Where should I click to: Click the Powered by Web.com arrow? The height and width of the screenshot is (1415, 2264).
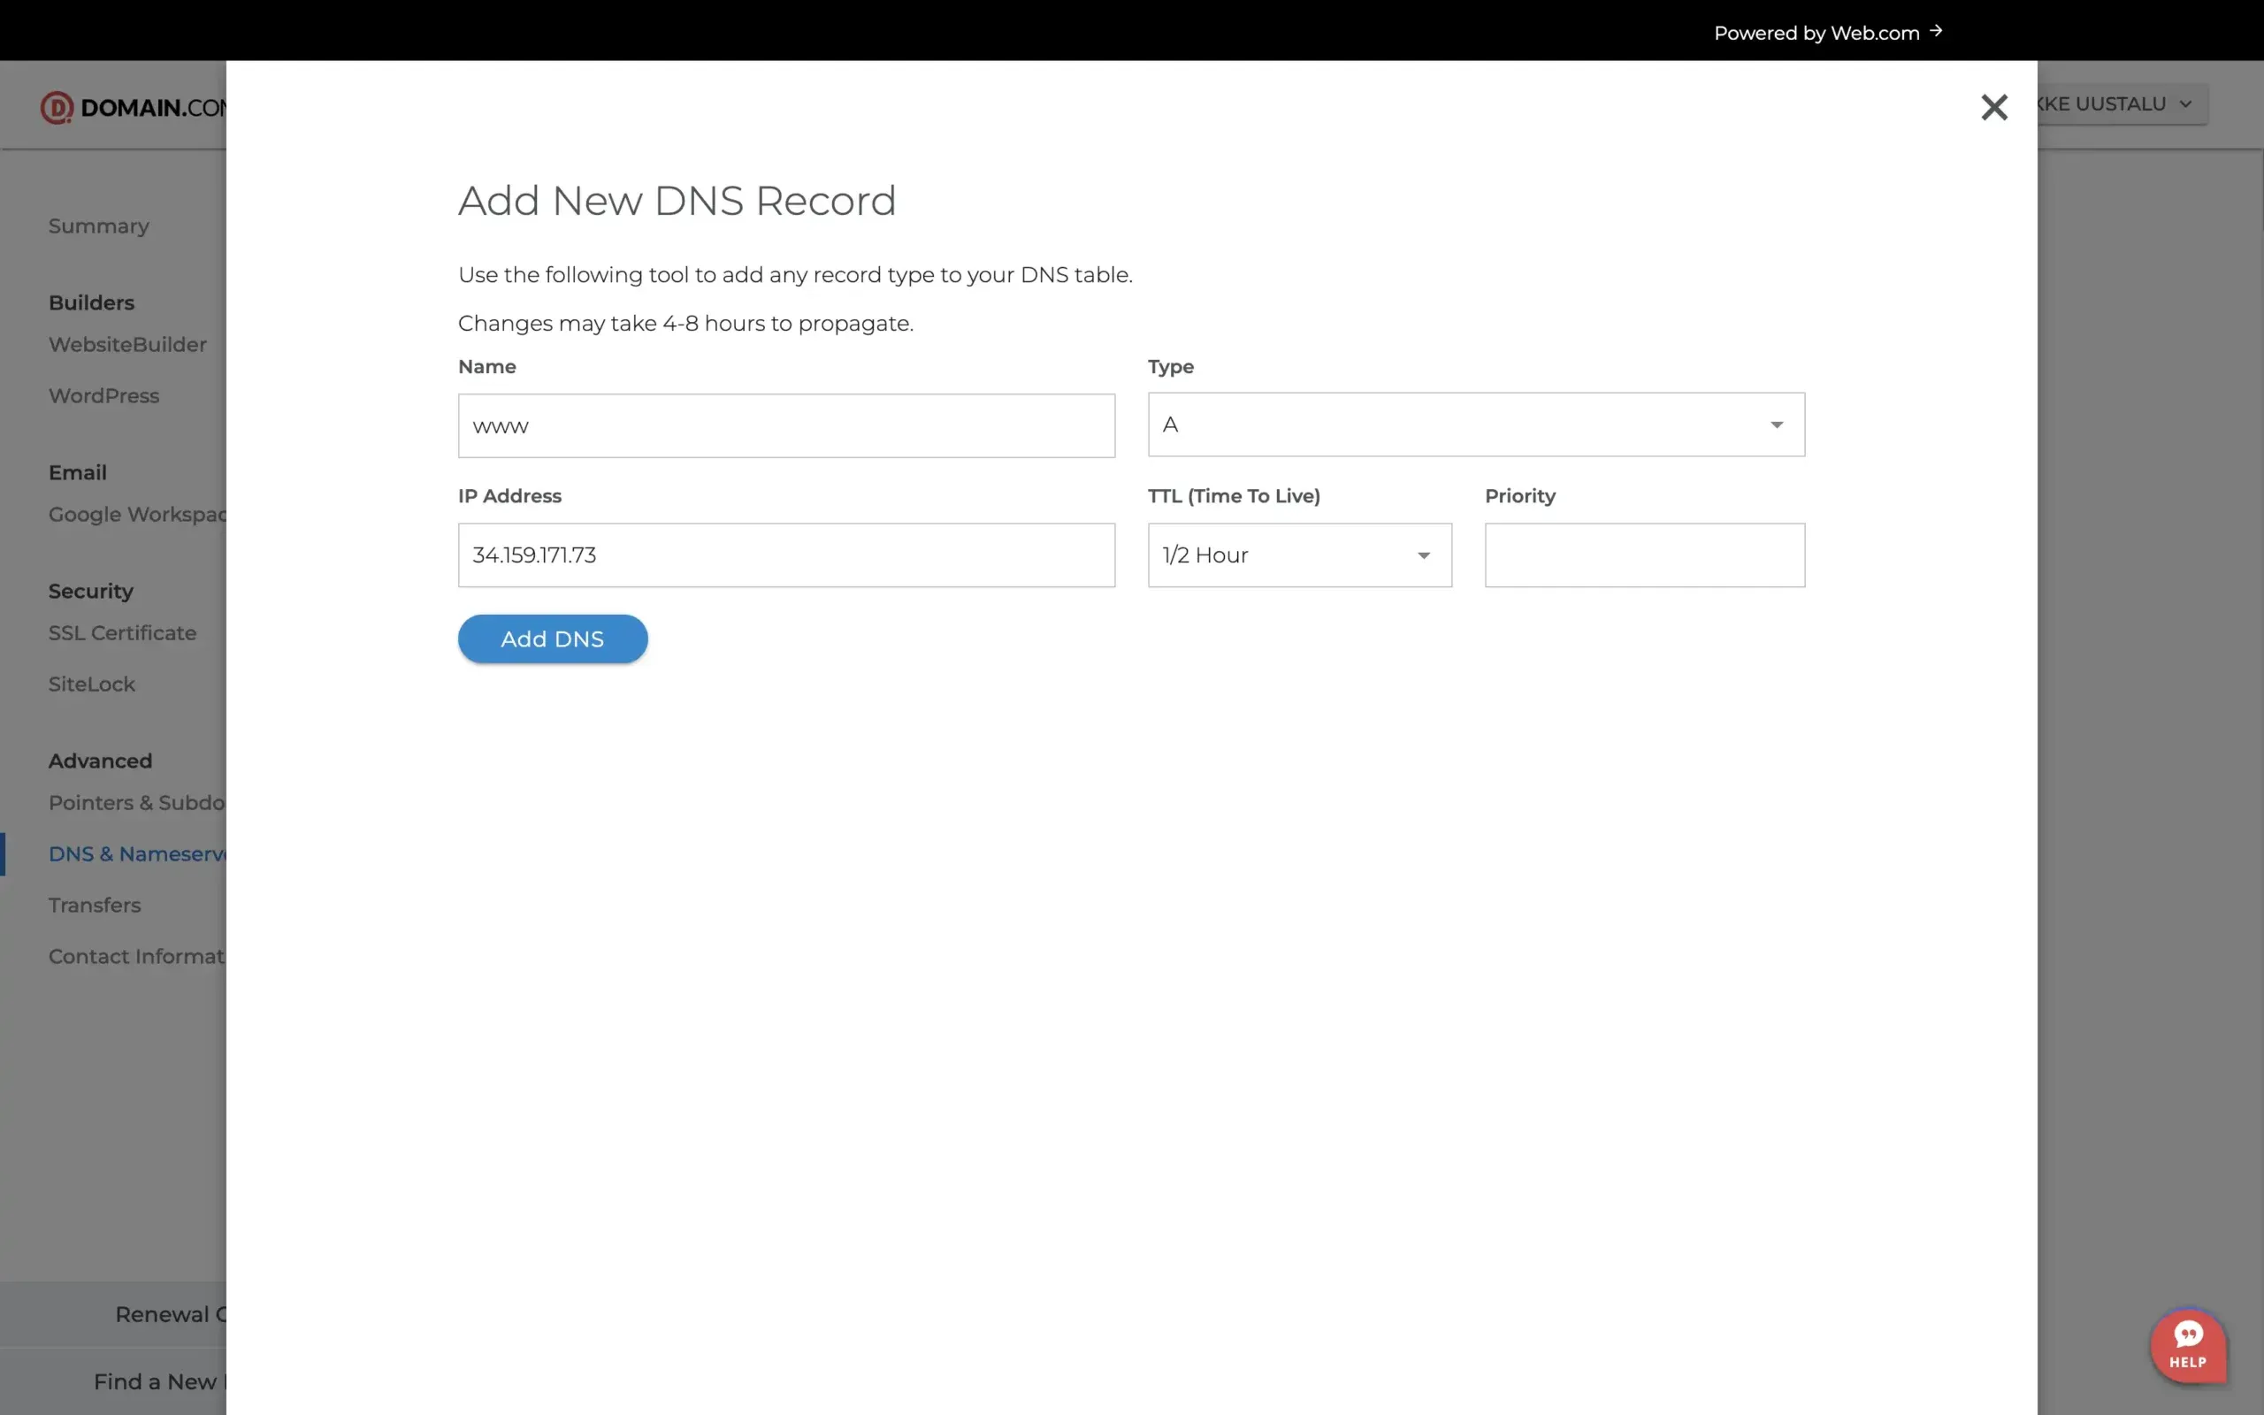1937,31
